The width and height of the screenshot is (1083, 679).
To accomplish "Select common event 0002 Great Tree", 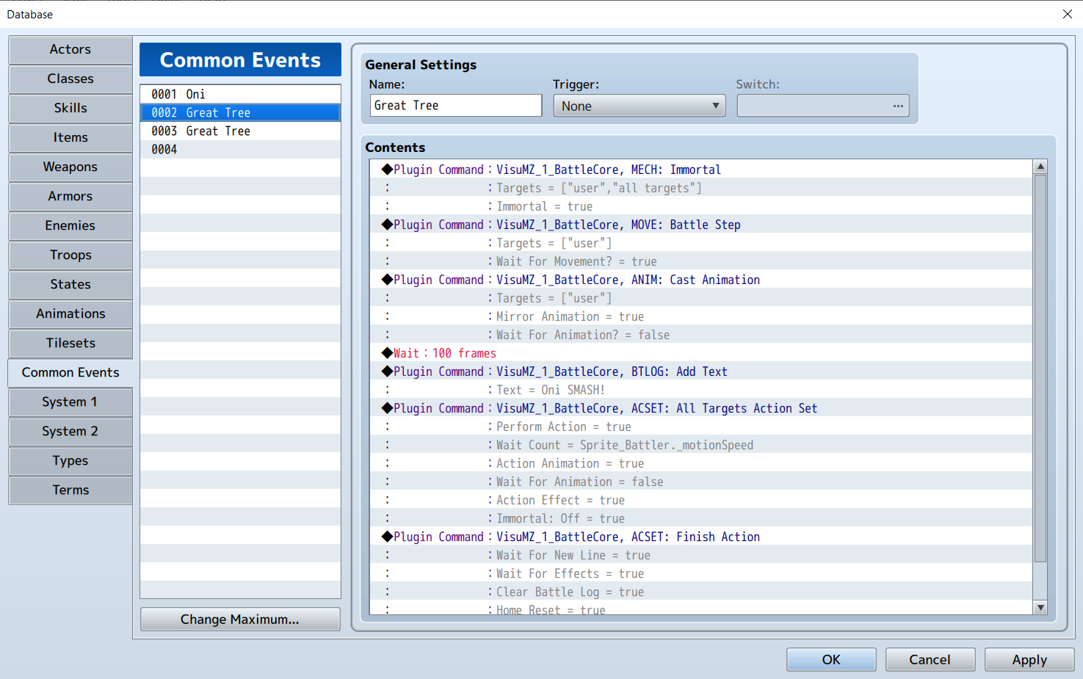I will click(x=240, y=112).
